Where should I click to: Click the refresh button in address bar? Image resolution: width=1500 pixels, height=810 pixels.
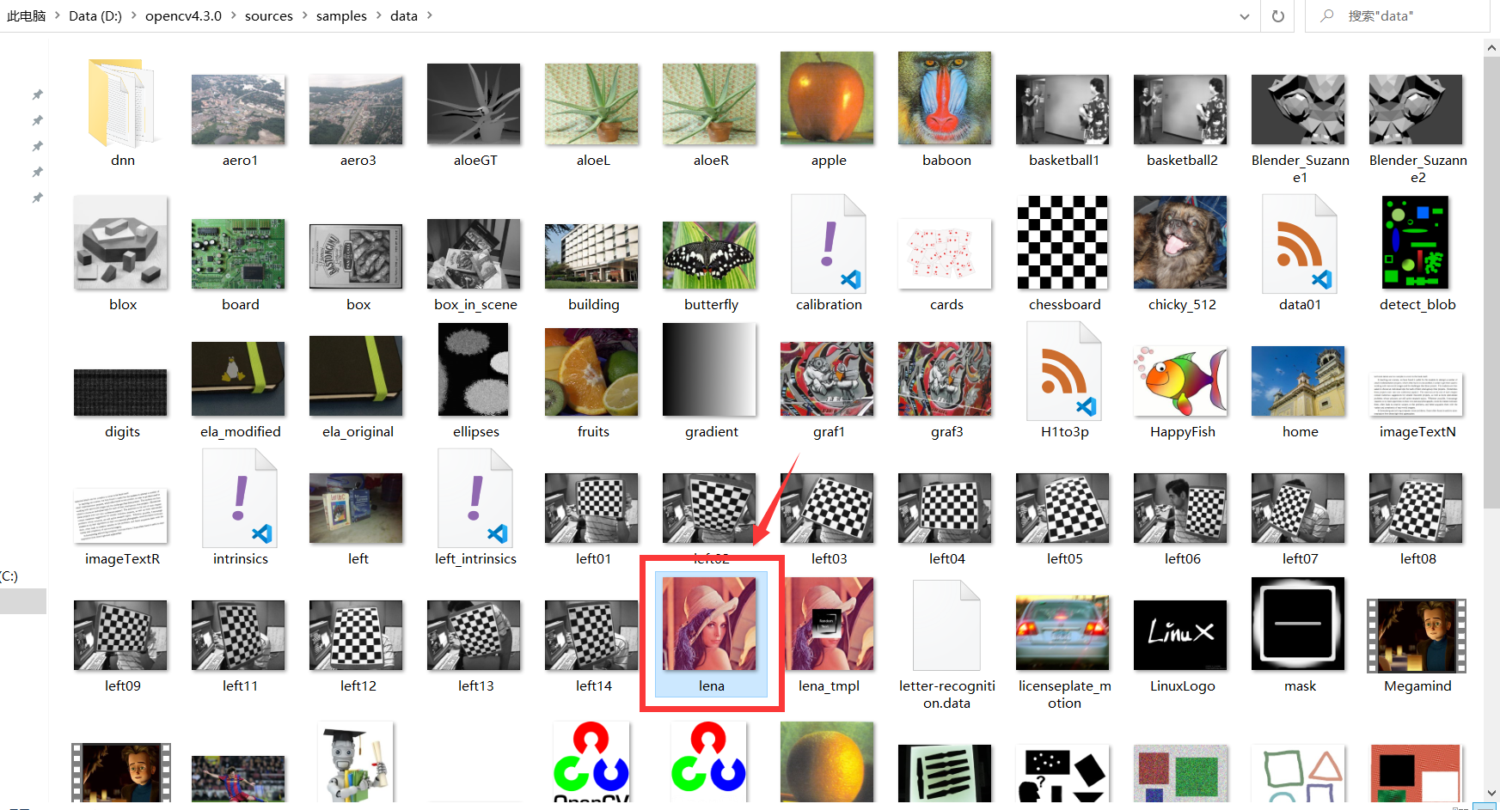[x=1277, y=16]
